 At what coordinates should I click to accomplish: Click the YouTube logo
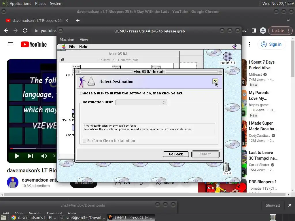tap(34, 44)
